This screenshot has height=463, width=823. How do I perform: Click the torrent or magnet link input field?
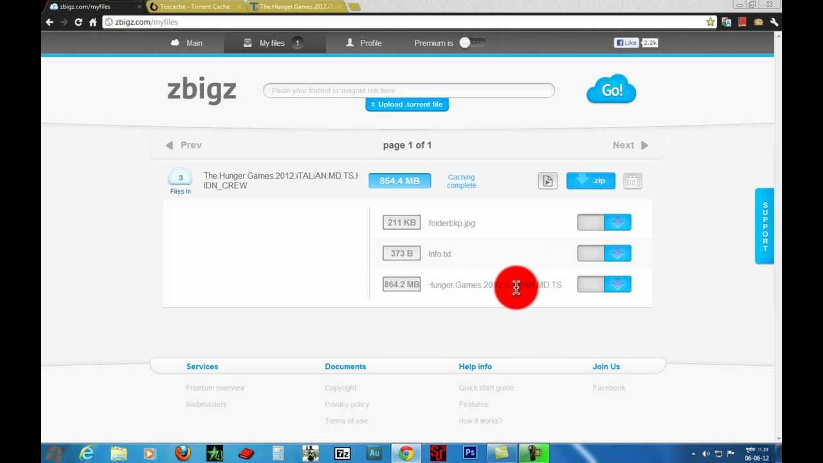(x=409, y=91)
